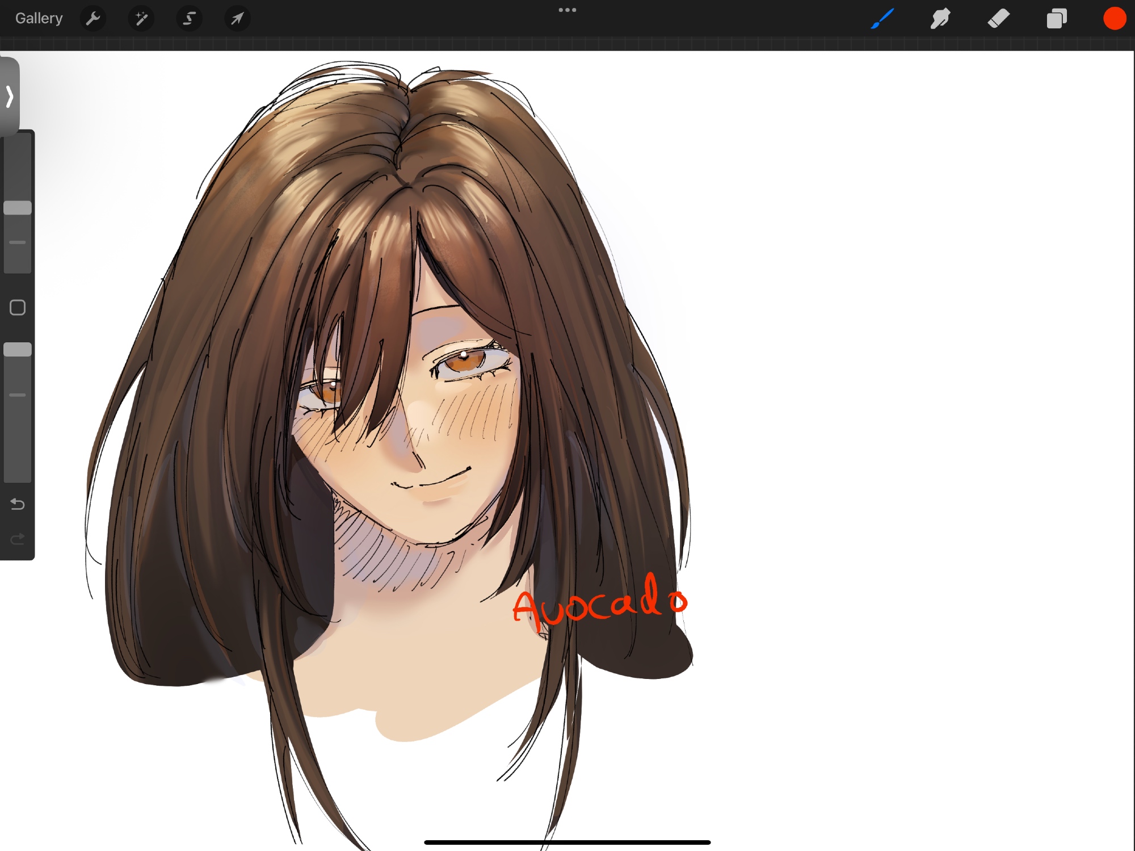Screen dimensions: 1135x851
Task: Click the brush opacity slider handle
Action: 18,350
